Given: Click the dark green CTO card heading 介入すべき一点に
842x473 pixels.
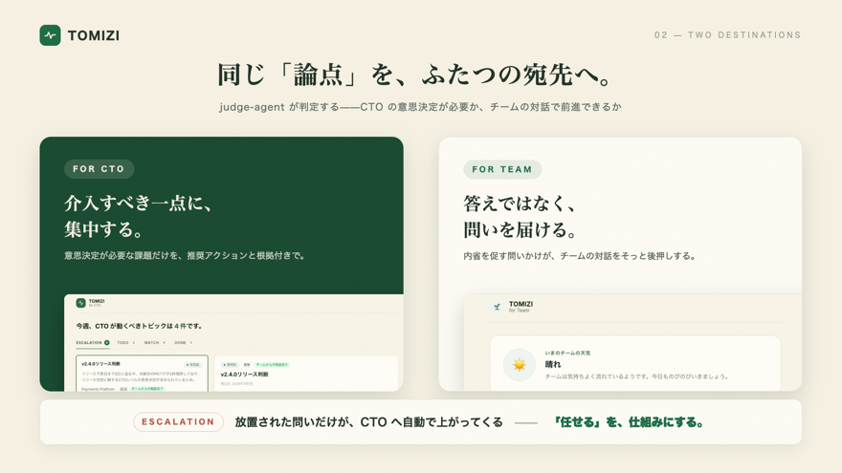Looking at the screenshot, I should 139,204.
